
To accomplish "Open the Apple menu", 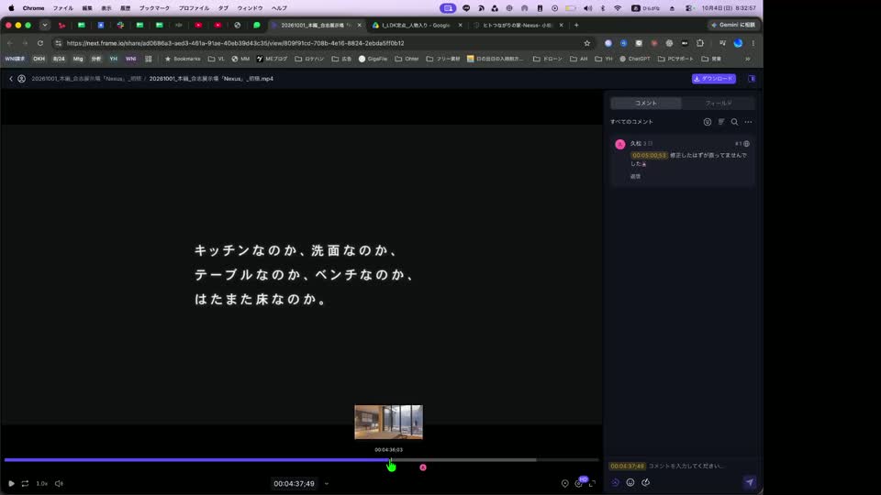I will pos(11,8).
